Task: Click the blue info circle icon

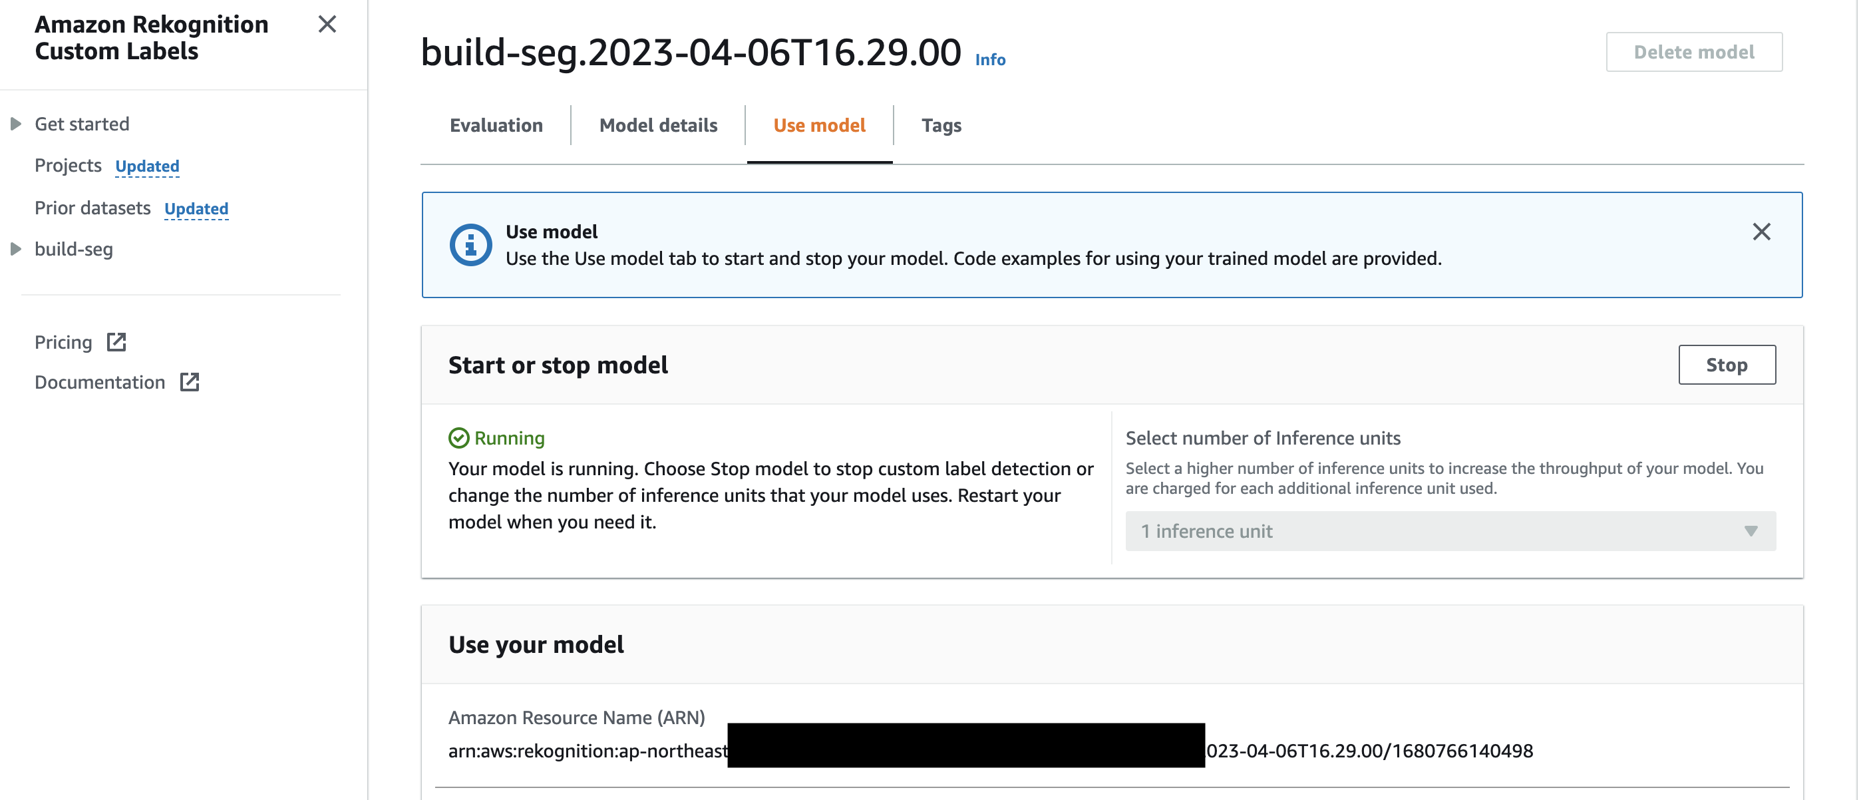Action: [470, 244]
